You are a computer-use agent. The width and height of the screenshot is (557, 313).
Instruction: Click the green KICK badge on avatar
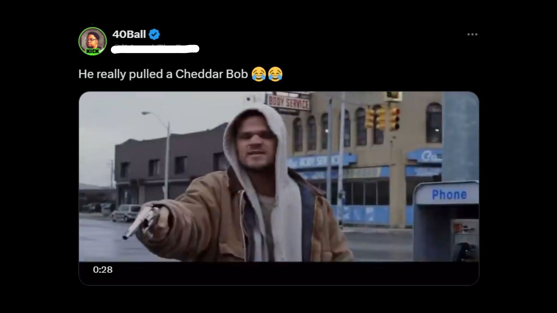pos(93,51)
